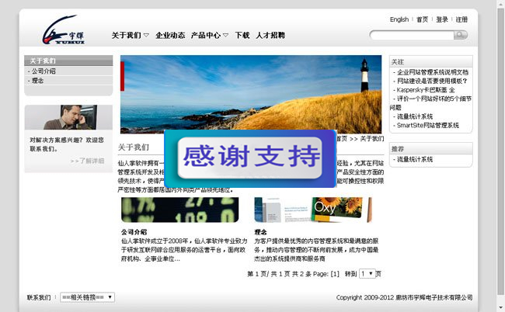Click the scrollbar down arrow
This screenshot has width=505, height=312.
click(500, 307)
